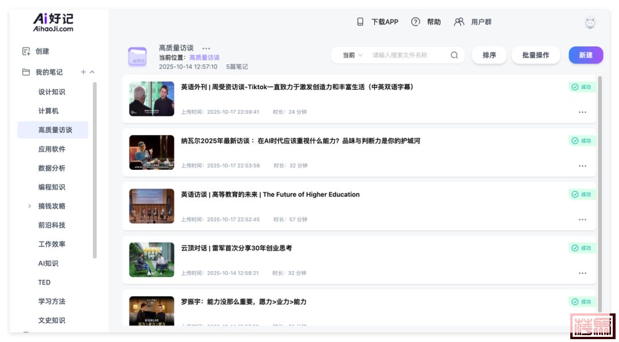
Task: Click the 排序 sort button
Action: tap(489, 55)
